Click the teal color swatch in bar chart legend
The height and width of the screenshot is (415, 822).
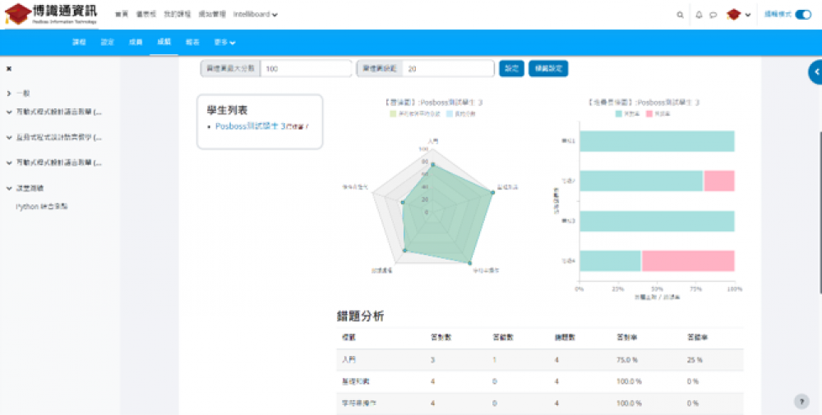[620, 114]
